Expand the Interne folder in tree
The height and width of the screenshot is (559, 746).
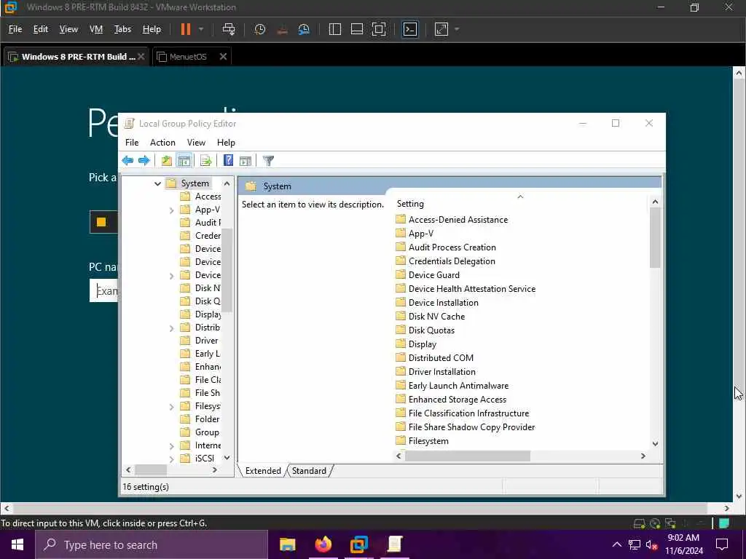click(172, 446)
